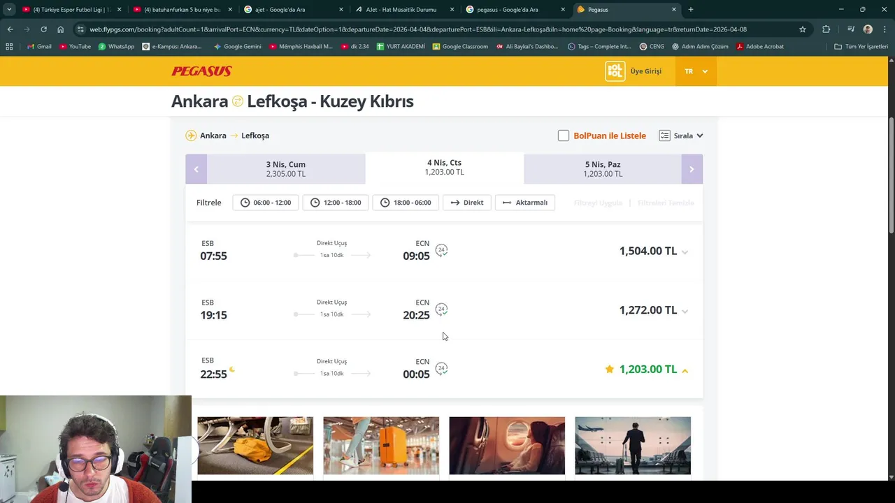The width and height of the screenshot is (895, 503).
Task: Click the Pegasus logo
Action: coord(201,71)
